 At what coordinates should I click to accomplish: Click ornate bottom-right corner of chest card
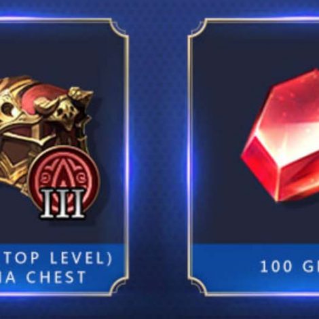pyautogui.click(x=119, y=286)
